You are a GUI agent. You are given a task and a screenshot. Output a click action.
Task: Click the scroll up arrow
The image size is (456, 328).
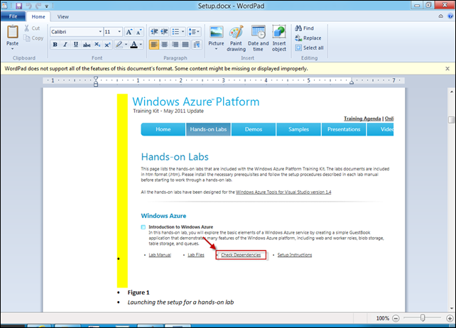[451, 92]
